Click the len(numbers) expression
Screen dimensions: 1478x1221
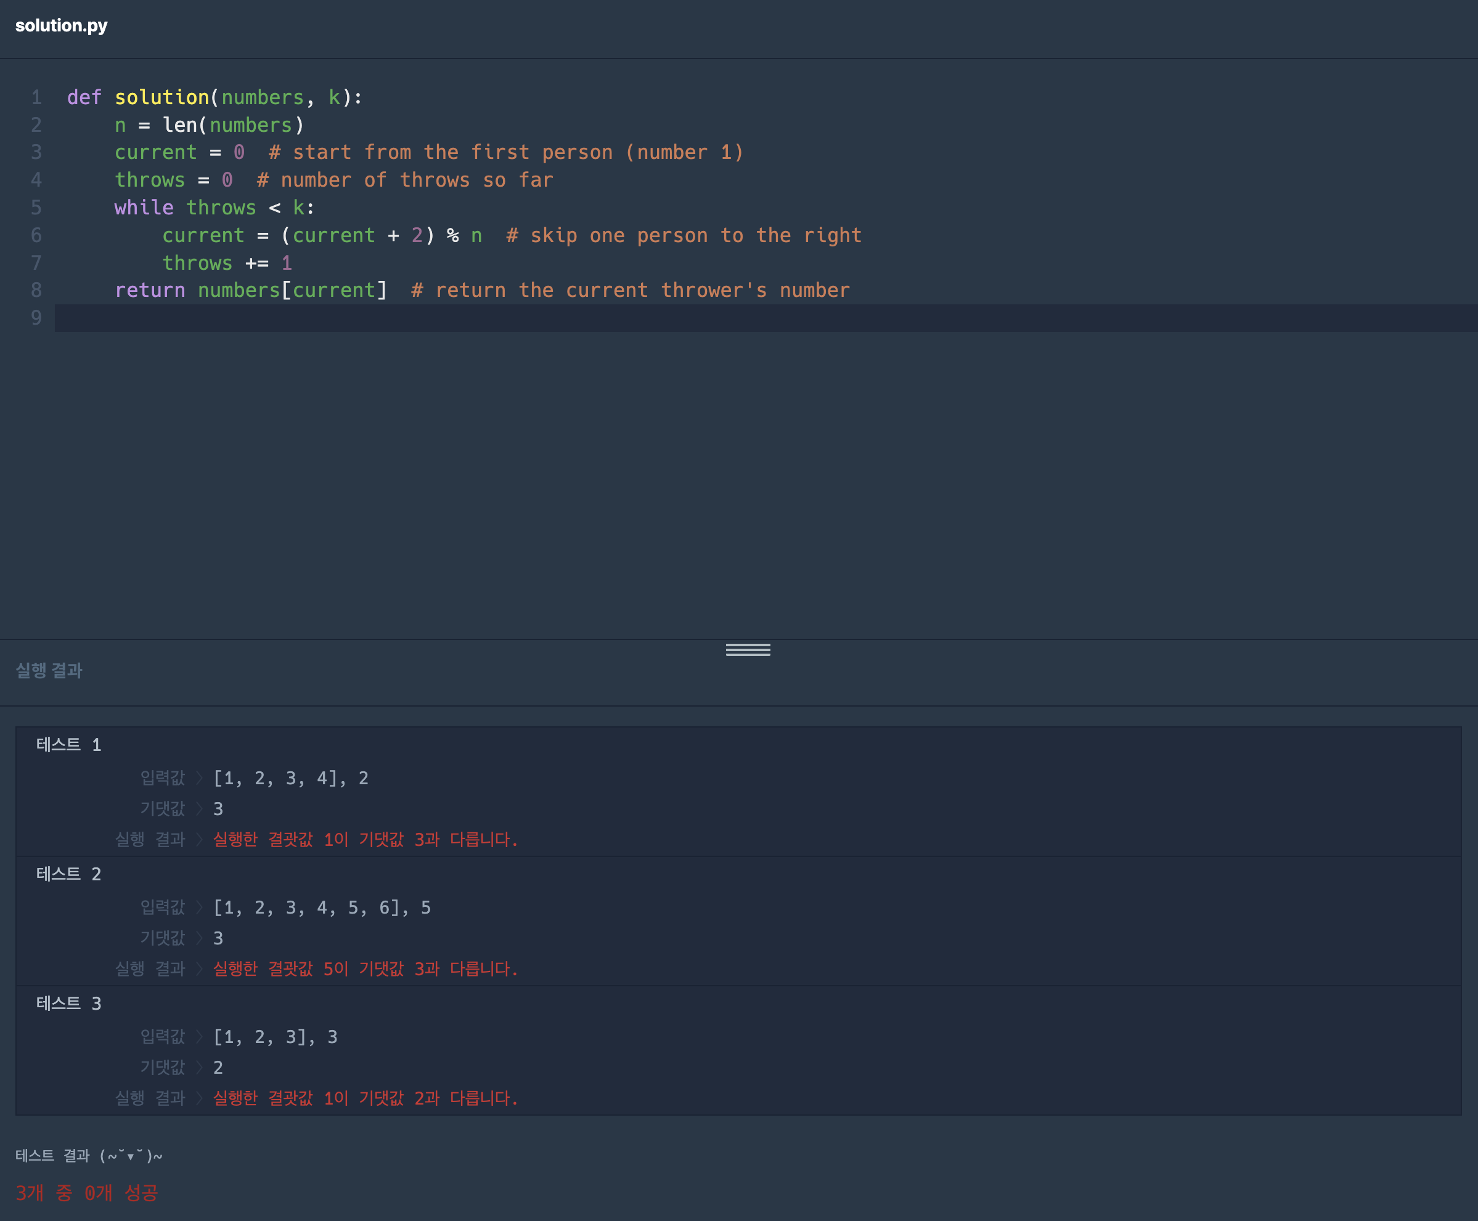[233, 124]
